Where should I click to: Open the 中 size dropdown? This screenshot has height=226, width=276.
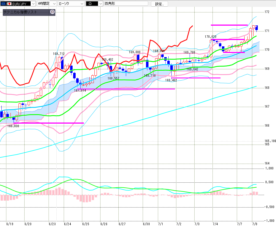click(94, 4)
